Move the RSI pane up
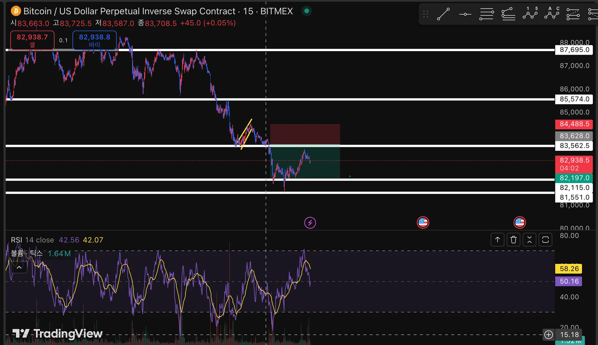Screen dimensions: 598x345 [x=497, y=240]
